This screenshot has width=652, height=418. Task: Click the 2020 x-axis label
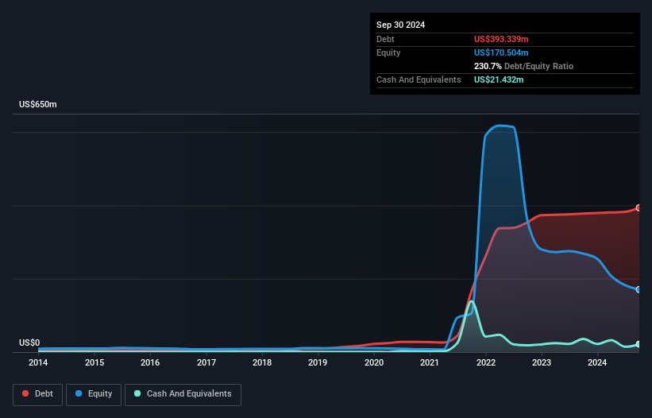(x=374, y=362)
